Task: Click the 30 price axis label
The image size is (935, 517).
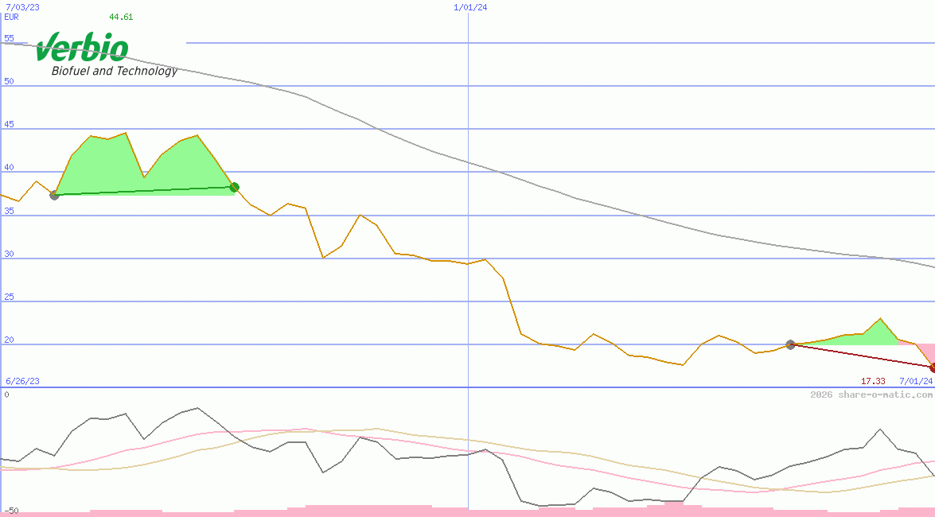Action: (9, 254)
